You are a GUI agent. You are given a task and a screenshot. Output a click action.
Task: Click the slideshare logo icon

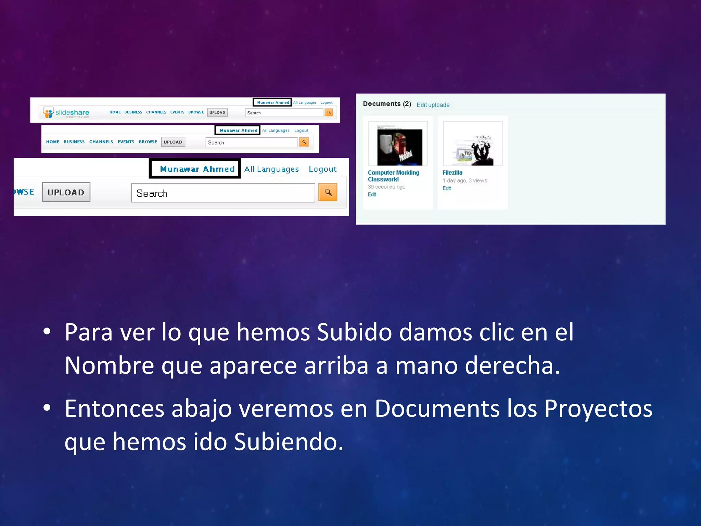click(x=49, y=112)
